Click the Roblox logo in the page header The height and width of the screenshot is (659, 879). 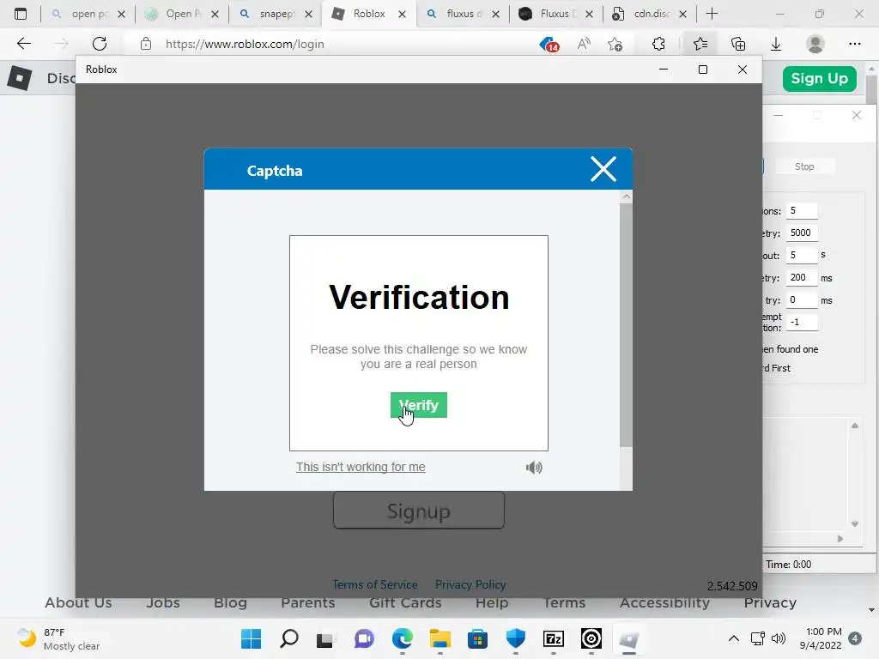(19, 78)
